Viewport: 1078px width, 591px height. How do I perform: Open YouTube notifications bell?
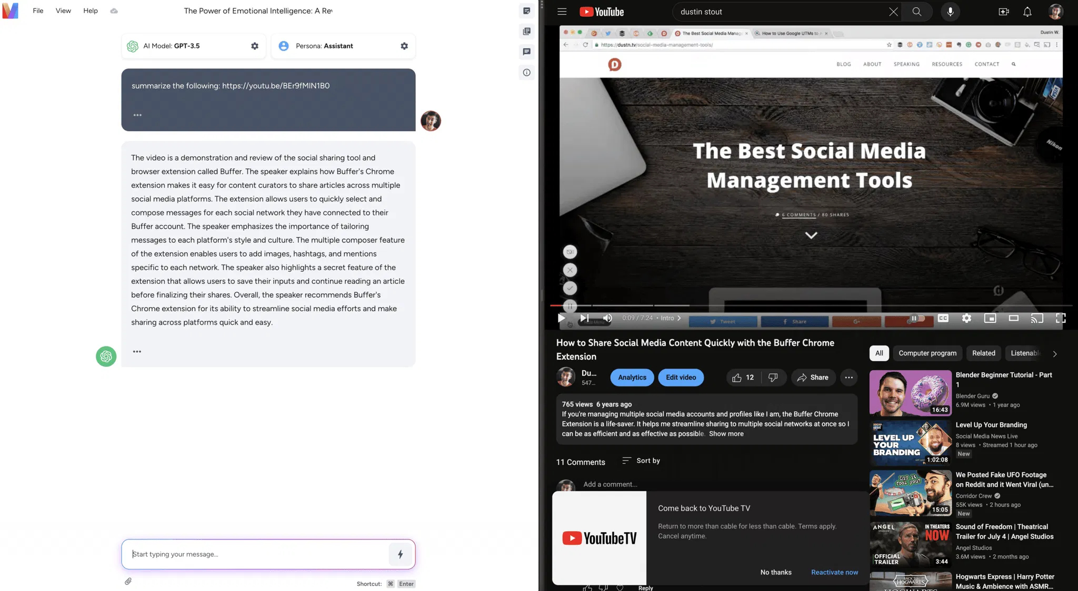[x=1027, y=12]
